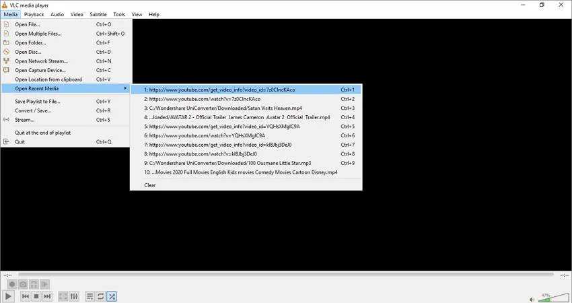
Task: Open the Media menu
Action: 11,14
